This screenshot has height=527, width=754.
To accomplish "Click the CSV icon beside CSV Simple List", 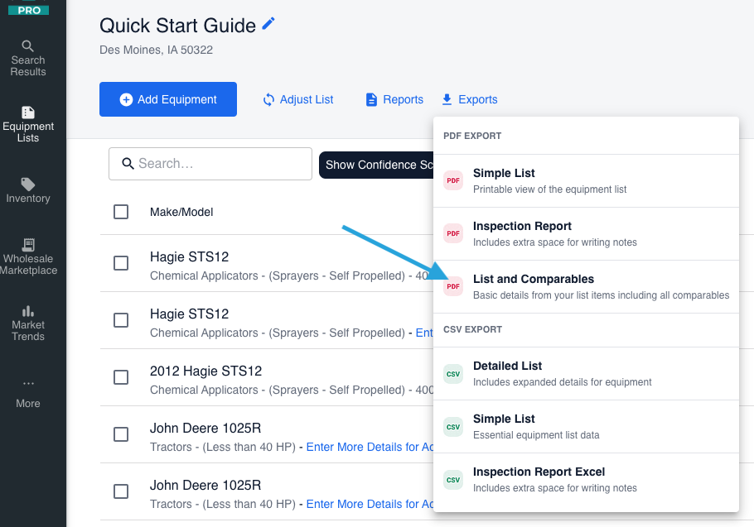I will (453, 427).
